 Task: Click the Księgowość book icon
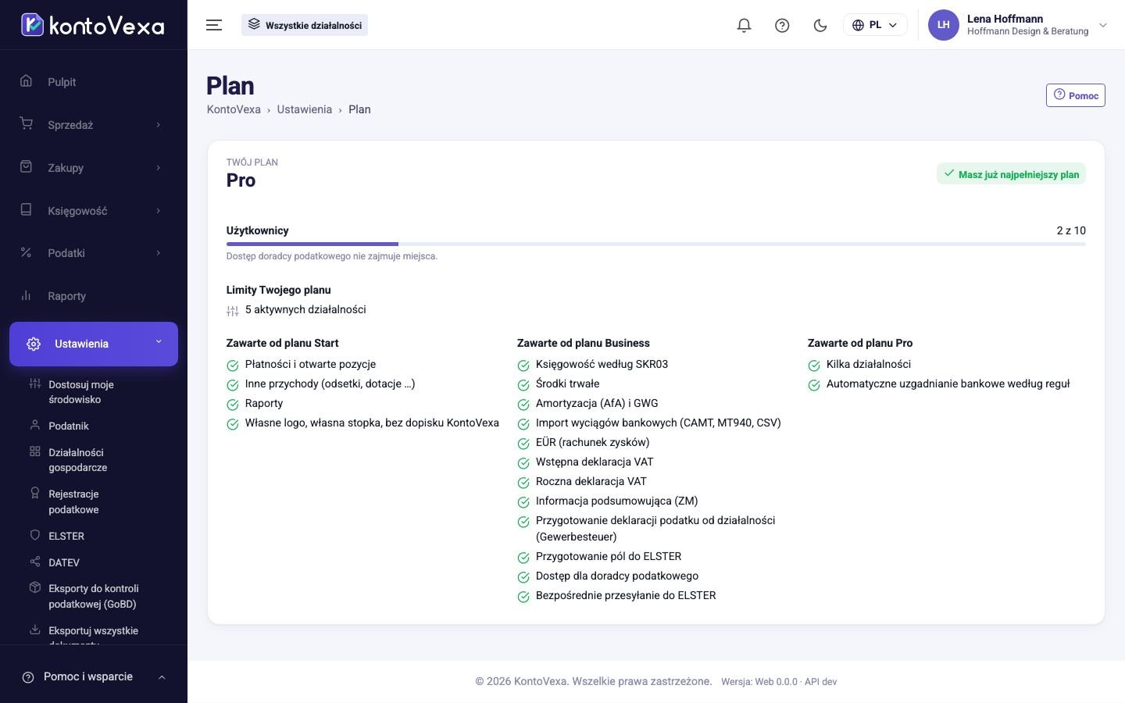pos(26,210)
